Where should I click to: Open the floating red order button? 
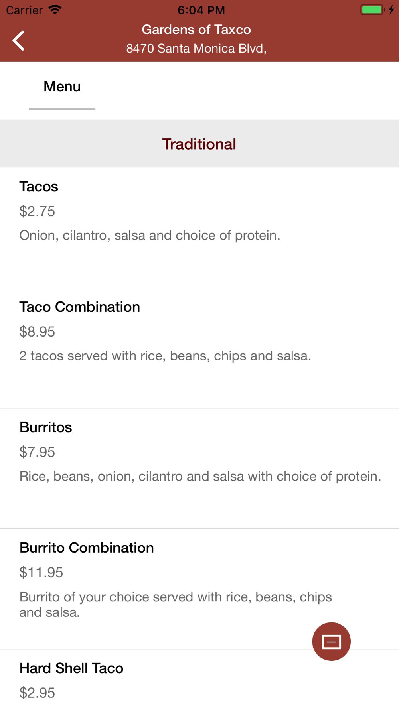click(331, 641)
